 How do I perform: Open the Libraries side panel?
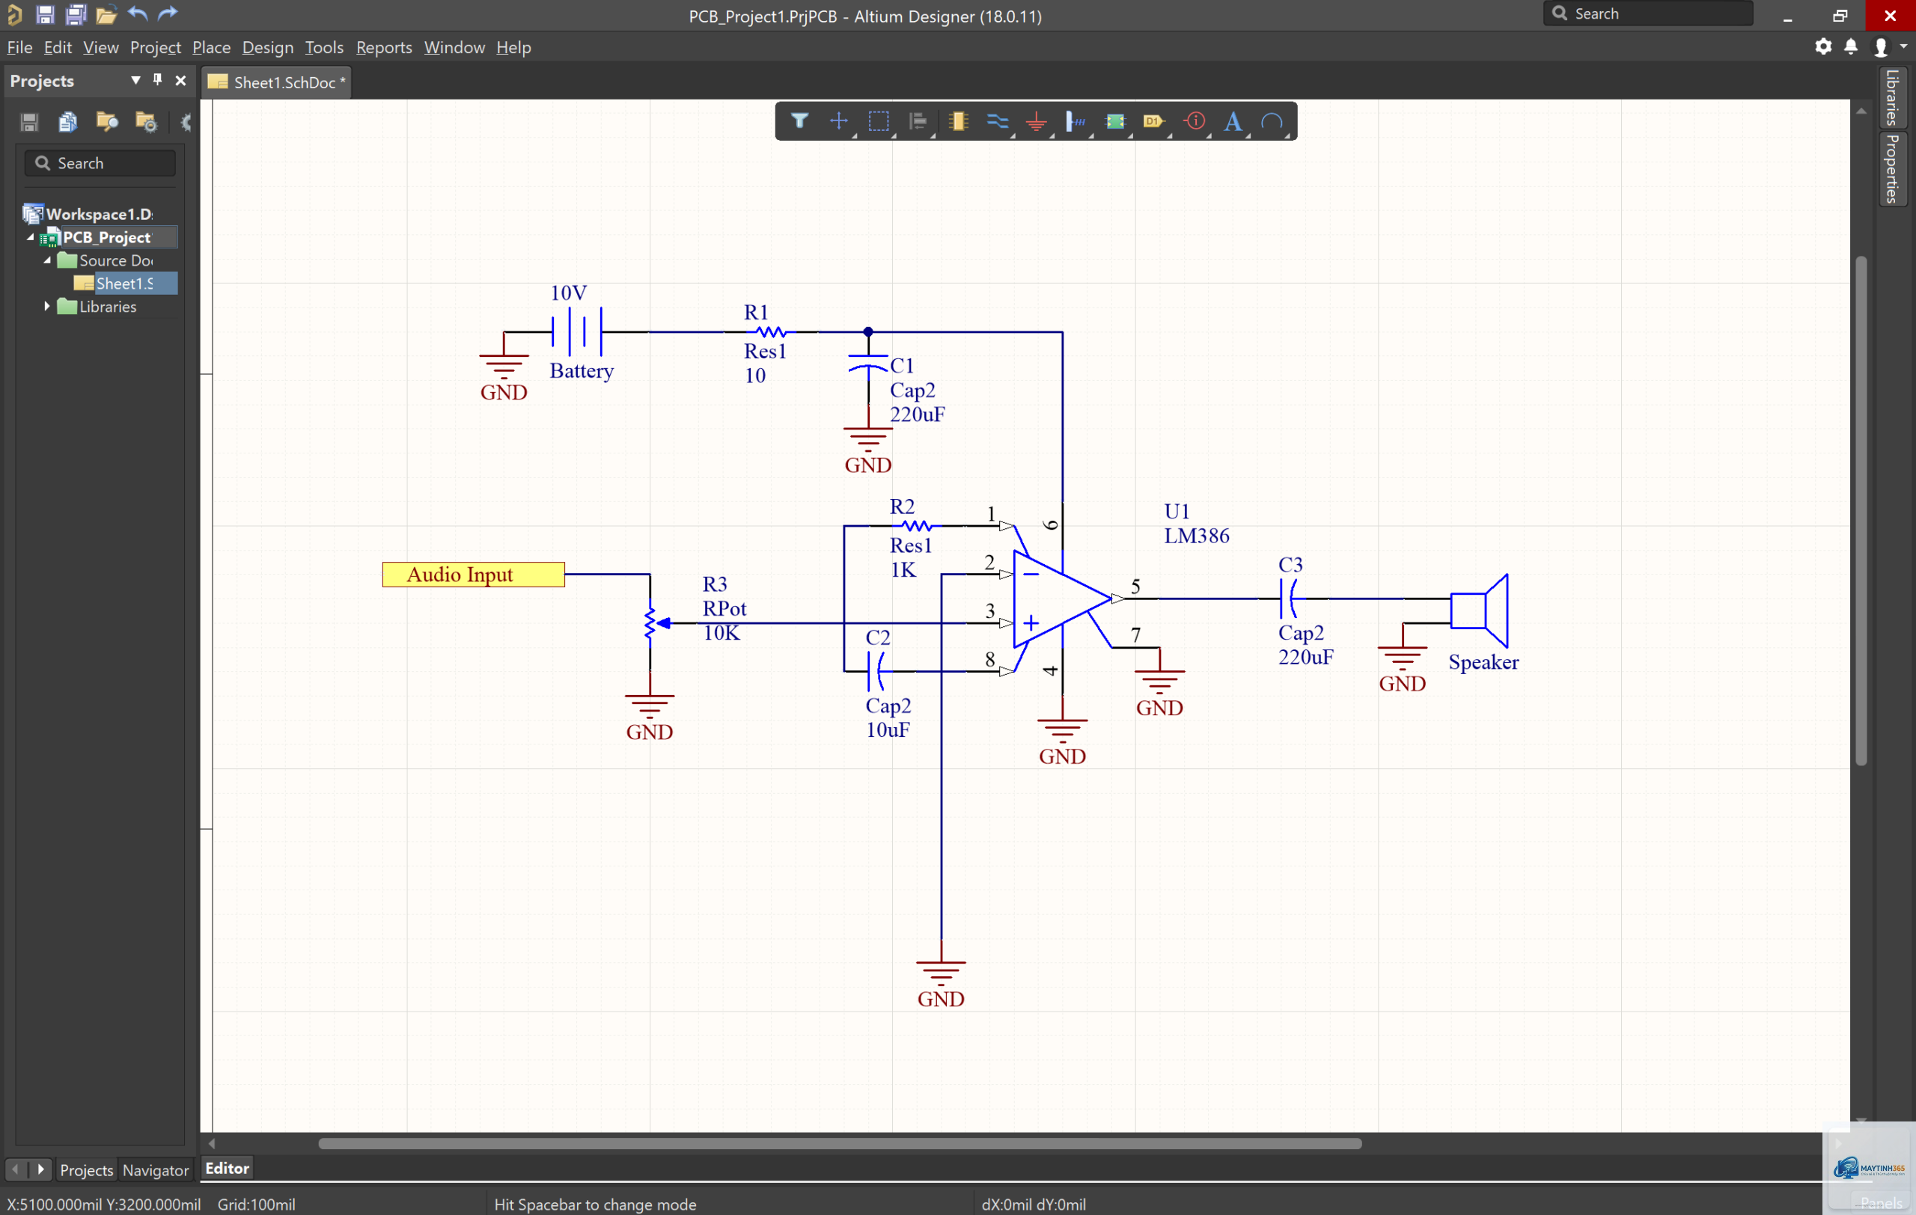(x=1892, y=98)
